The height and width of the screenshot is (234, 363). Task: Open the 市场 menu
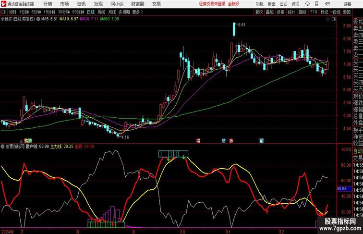pos(64,4)
